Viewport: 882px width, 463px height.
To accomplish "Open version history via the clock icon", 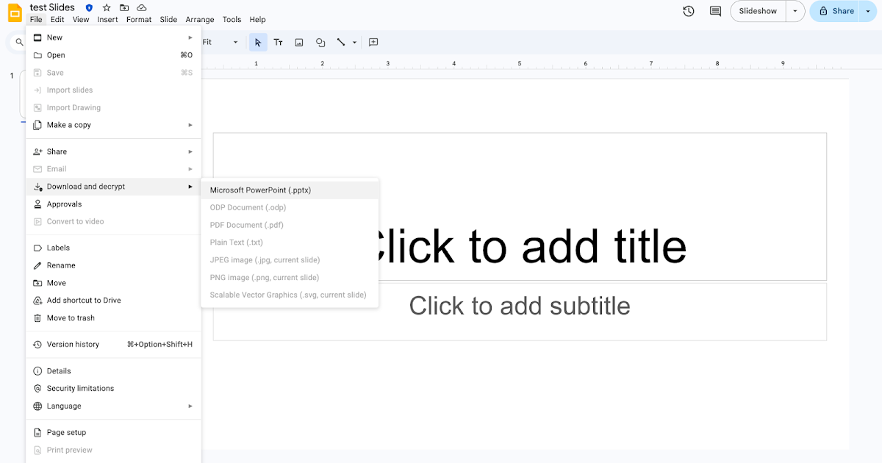I will click(x=688, y=11).
